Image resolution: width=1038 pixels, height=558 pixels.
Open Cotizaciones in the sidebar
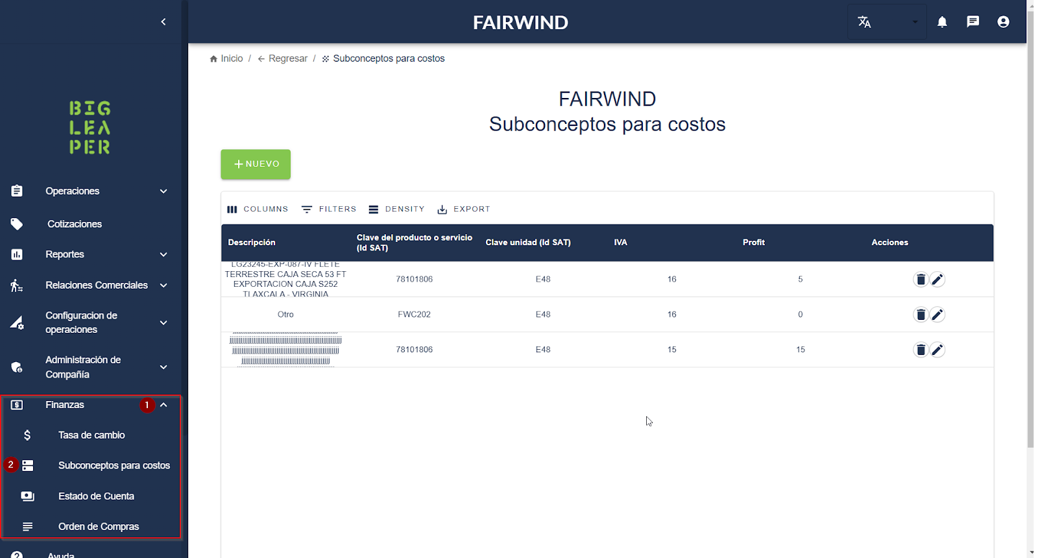75,224
